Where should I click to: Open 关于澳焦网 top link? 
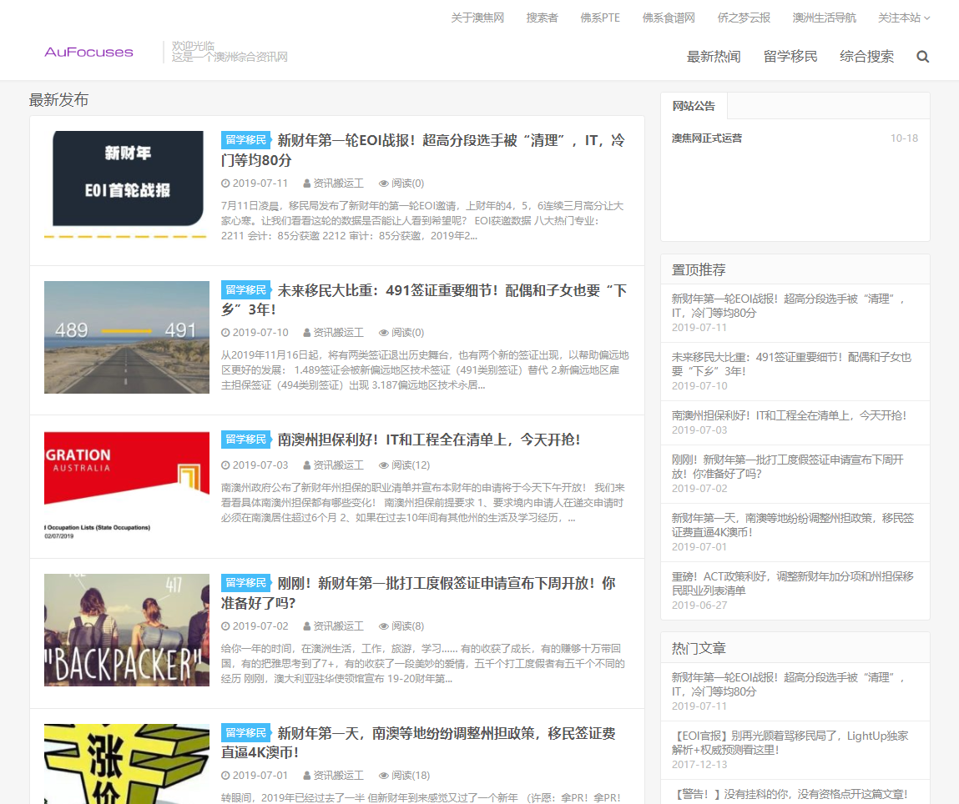(477, 18)
